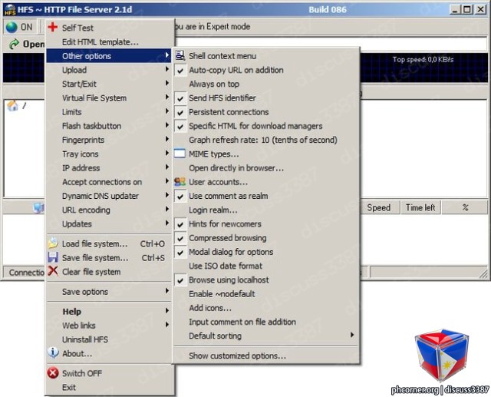Click the Build 086 title text
491x397 pixels.
328,10
